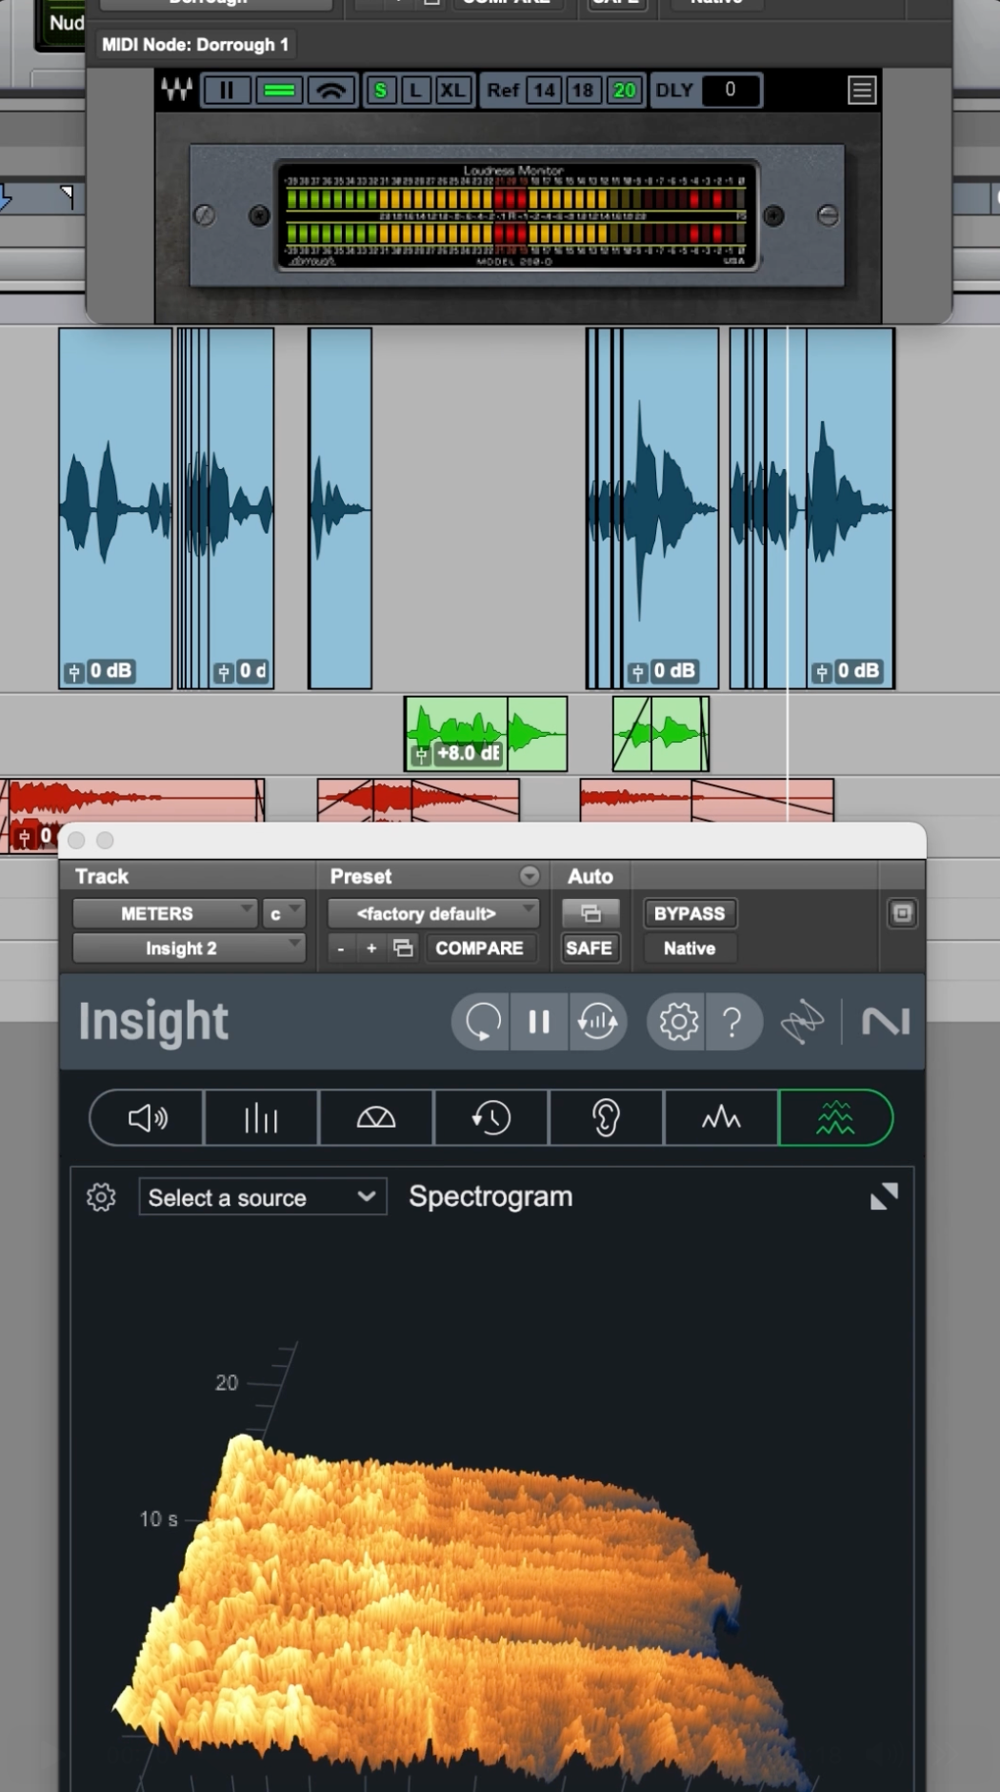
Task: Open the Preset menu arrow button
Action: tap(530, 876)
